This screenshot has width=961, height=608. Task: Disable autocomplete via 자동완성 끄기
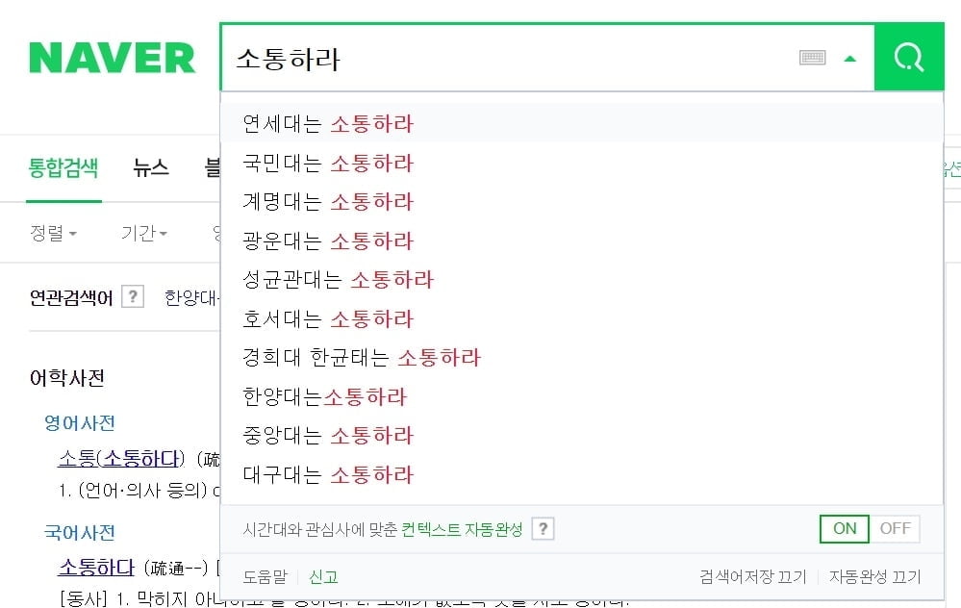click(x=874, y=577)
